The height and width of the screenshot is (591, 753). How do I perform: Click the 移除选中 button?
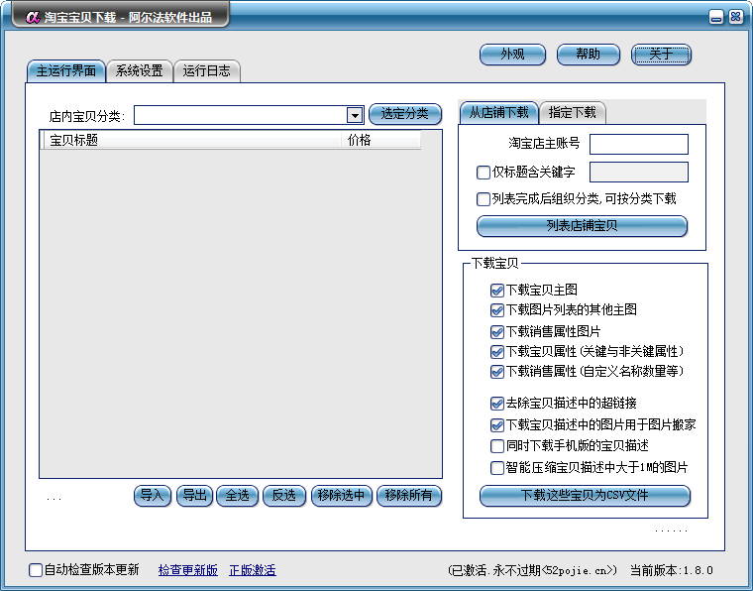[342, 496]
